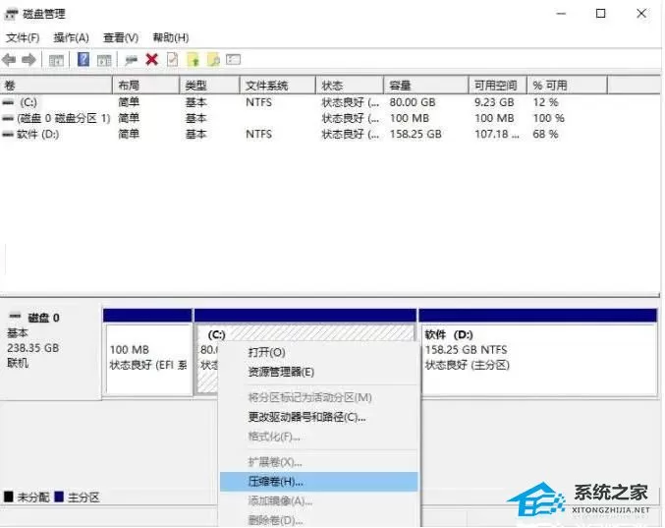665x528 pixels.
Task: Maximize the Disk Management window
Action: 600,14
